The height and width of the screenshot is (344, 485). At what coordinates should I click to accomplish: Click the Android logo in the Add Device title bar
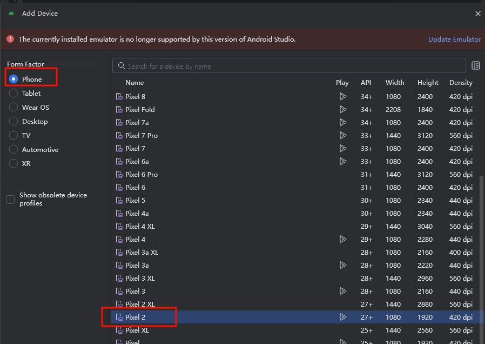click(11, 14)
